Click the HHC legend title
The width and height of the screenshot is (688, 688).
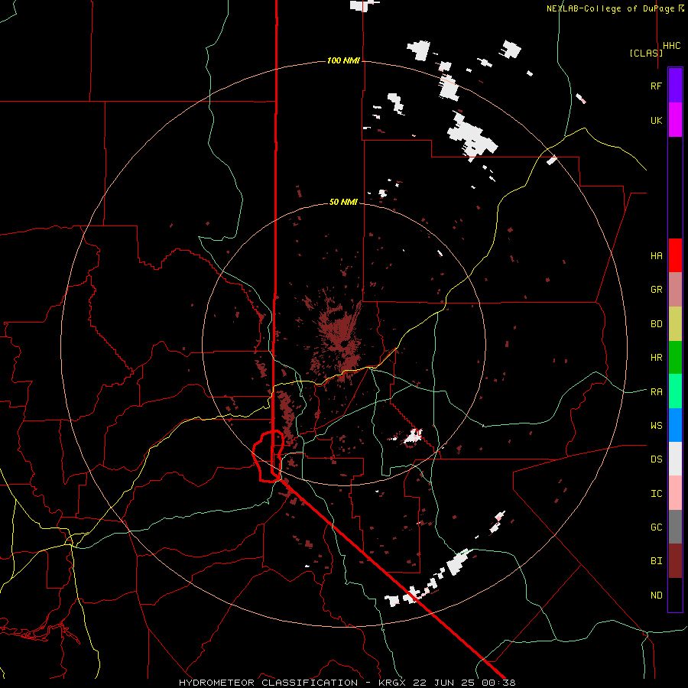pyautogui.click(x=672, y=46)
